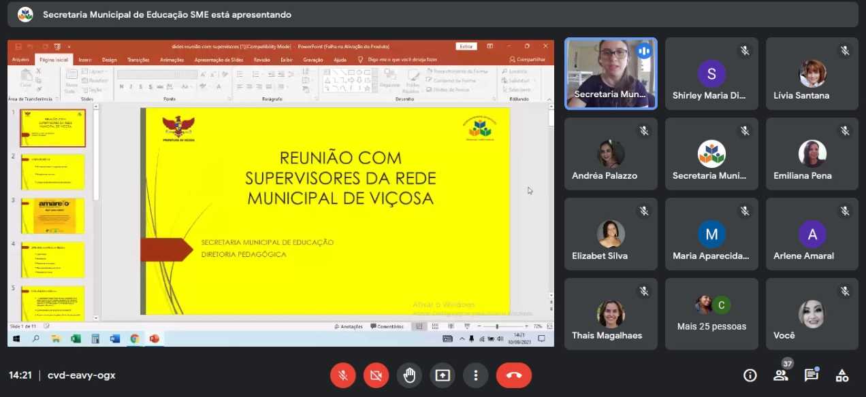The height and width of the screenshot is (397, 866).
Task: Present your screen in Meet
Action: point(442,375)
